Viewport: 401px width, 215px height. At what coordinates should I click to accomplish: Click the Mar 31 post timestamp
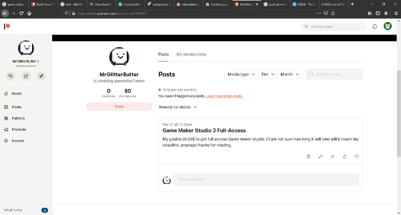(177, 124)
